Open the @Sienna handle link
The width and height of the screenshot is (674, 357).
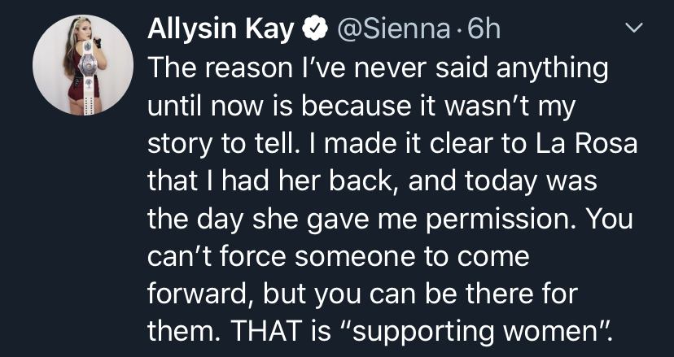pyautogui.click(x=394, y=30)
